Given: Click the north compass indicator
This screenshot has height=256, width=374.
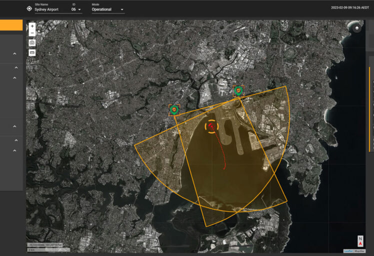Looking at the screenshot, I should (x=360, y=240).
